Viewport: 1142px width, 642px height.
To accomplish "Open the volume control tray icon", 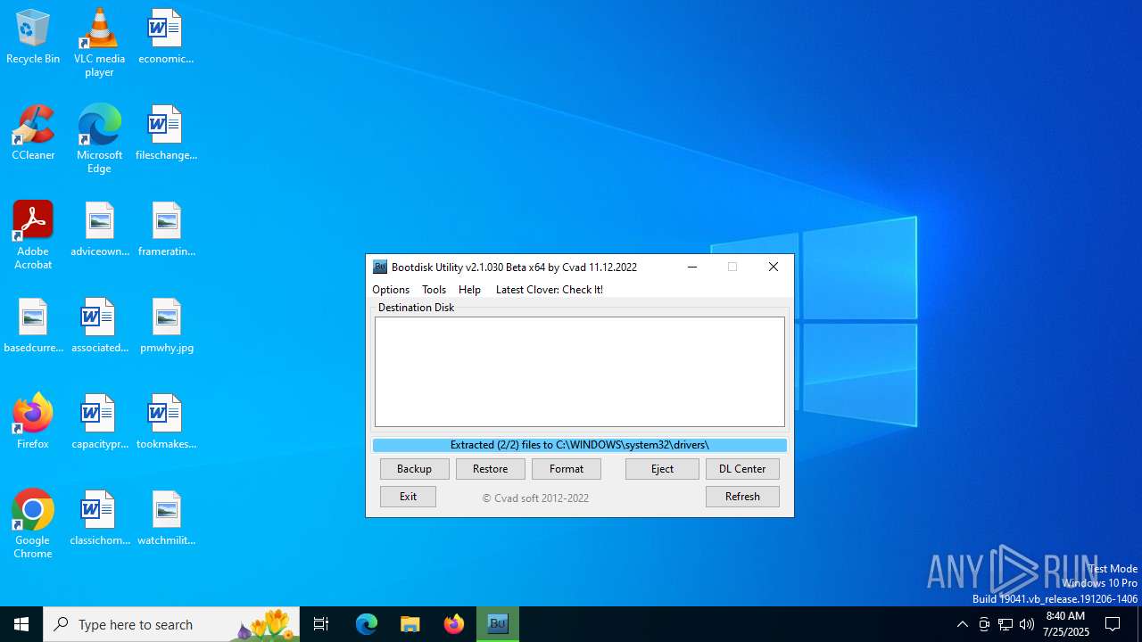I will (x=1027, y=624).
